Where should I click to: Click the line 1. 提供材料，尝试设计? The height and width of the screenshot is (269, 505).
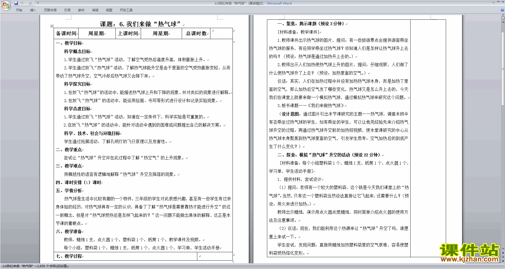click(x=300, y=179)
